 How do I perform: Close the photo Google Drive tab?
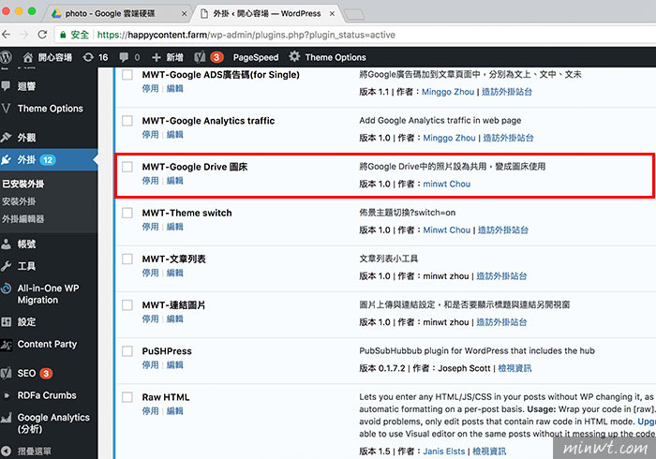coord(184,14)
